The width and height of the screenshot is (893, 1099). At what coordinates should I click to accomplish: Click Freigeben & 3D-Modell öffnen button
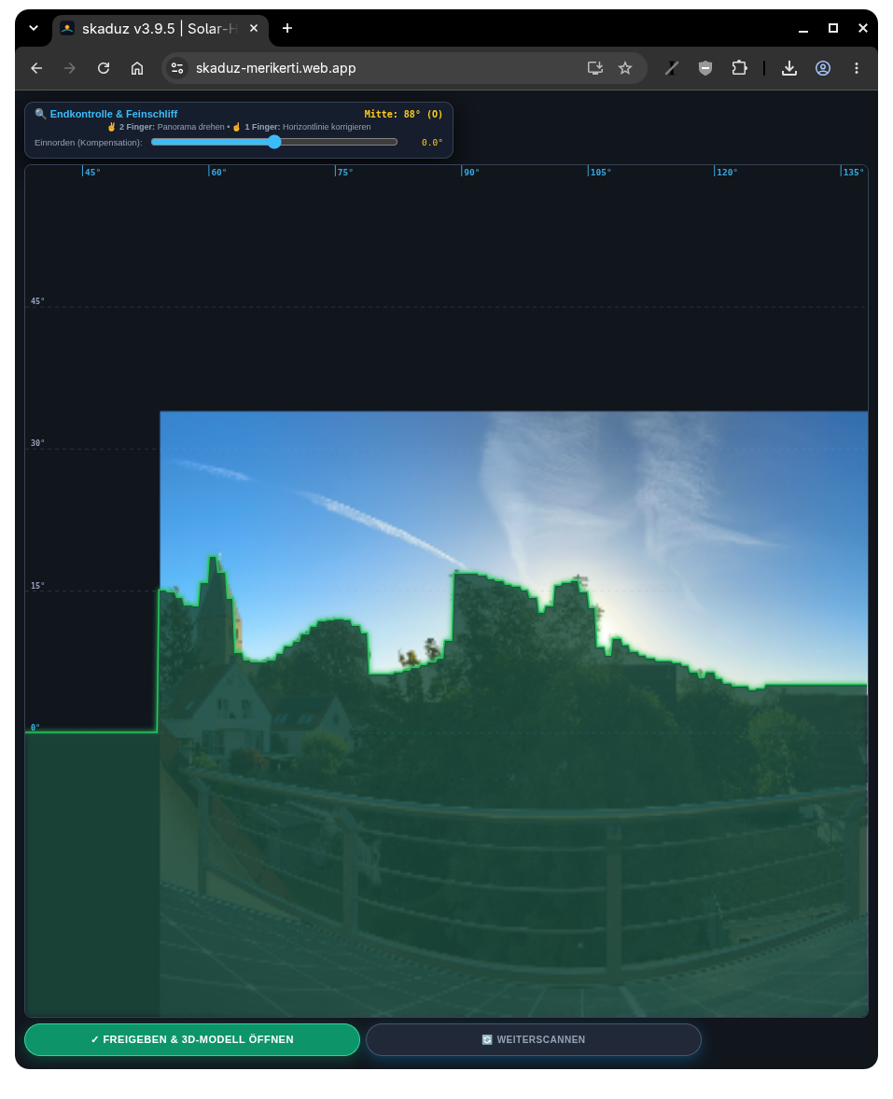click(192, 1039)
